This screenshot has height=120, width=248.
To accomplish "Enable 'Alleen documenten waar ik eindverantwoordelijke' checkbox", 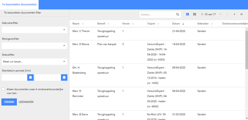I will [3, 89].
